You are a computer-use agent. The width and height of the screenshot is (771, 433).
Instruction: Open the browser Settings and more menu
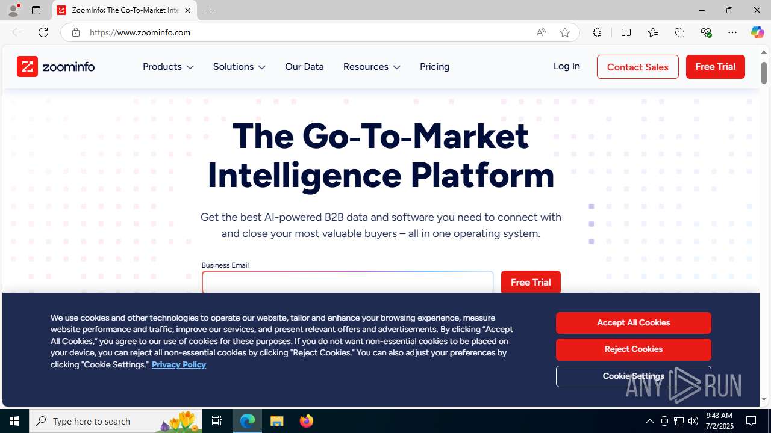click(732, 32)
